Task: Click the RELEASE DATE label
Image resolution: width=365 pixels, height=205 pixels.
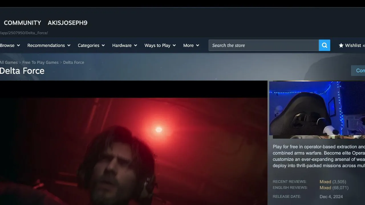Action: pos(287,196)
